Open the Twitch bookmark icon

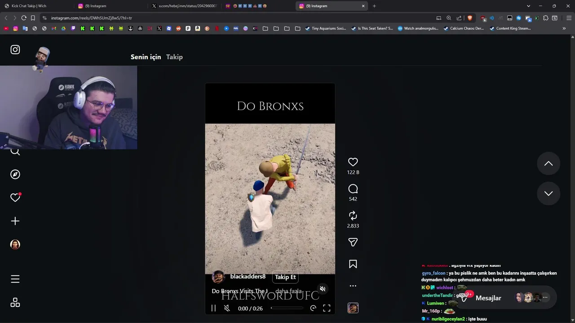tap(73, 28)
